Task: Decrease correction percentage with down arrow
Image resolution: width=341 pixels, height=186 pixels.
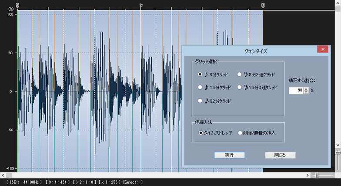Action: point(306,92)
